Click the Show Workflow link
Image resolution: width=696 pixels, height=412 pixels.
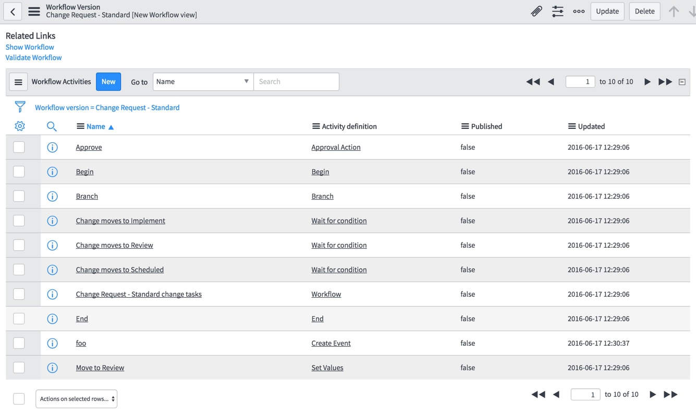tap(30, 47)
